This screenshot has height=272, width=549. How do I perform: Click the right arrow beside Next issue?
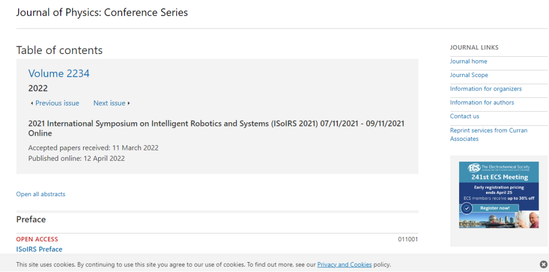[x=129, y=103]
